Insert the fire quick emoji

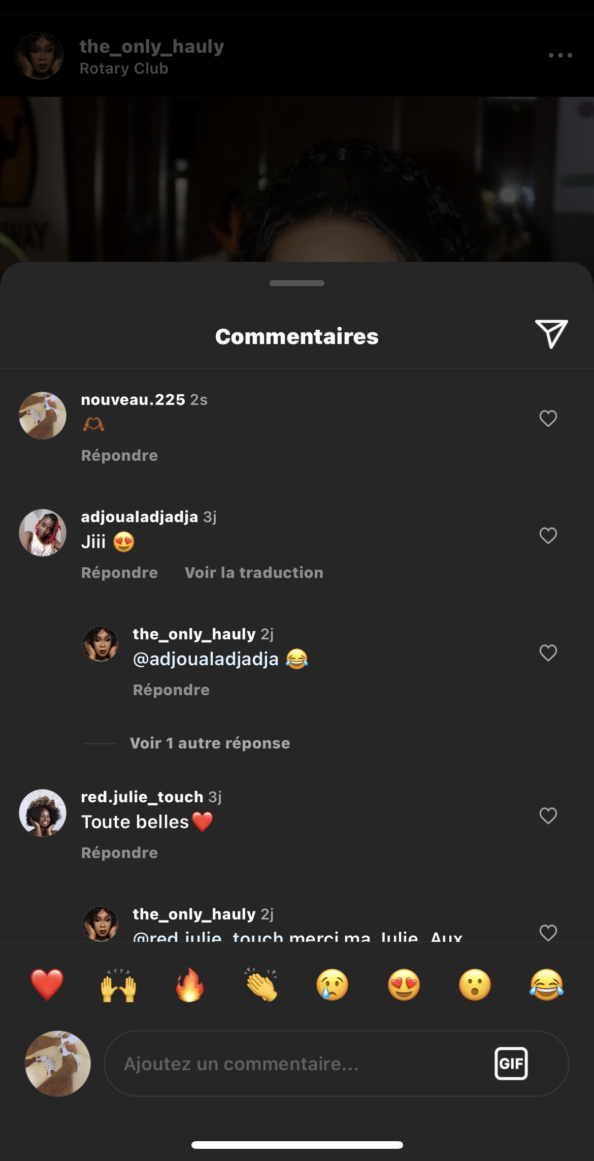(x=190, y=984)
